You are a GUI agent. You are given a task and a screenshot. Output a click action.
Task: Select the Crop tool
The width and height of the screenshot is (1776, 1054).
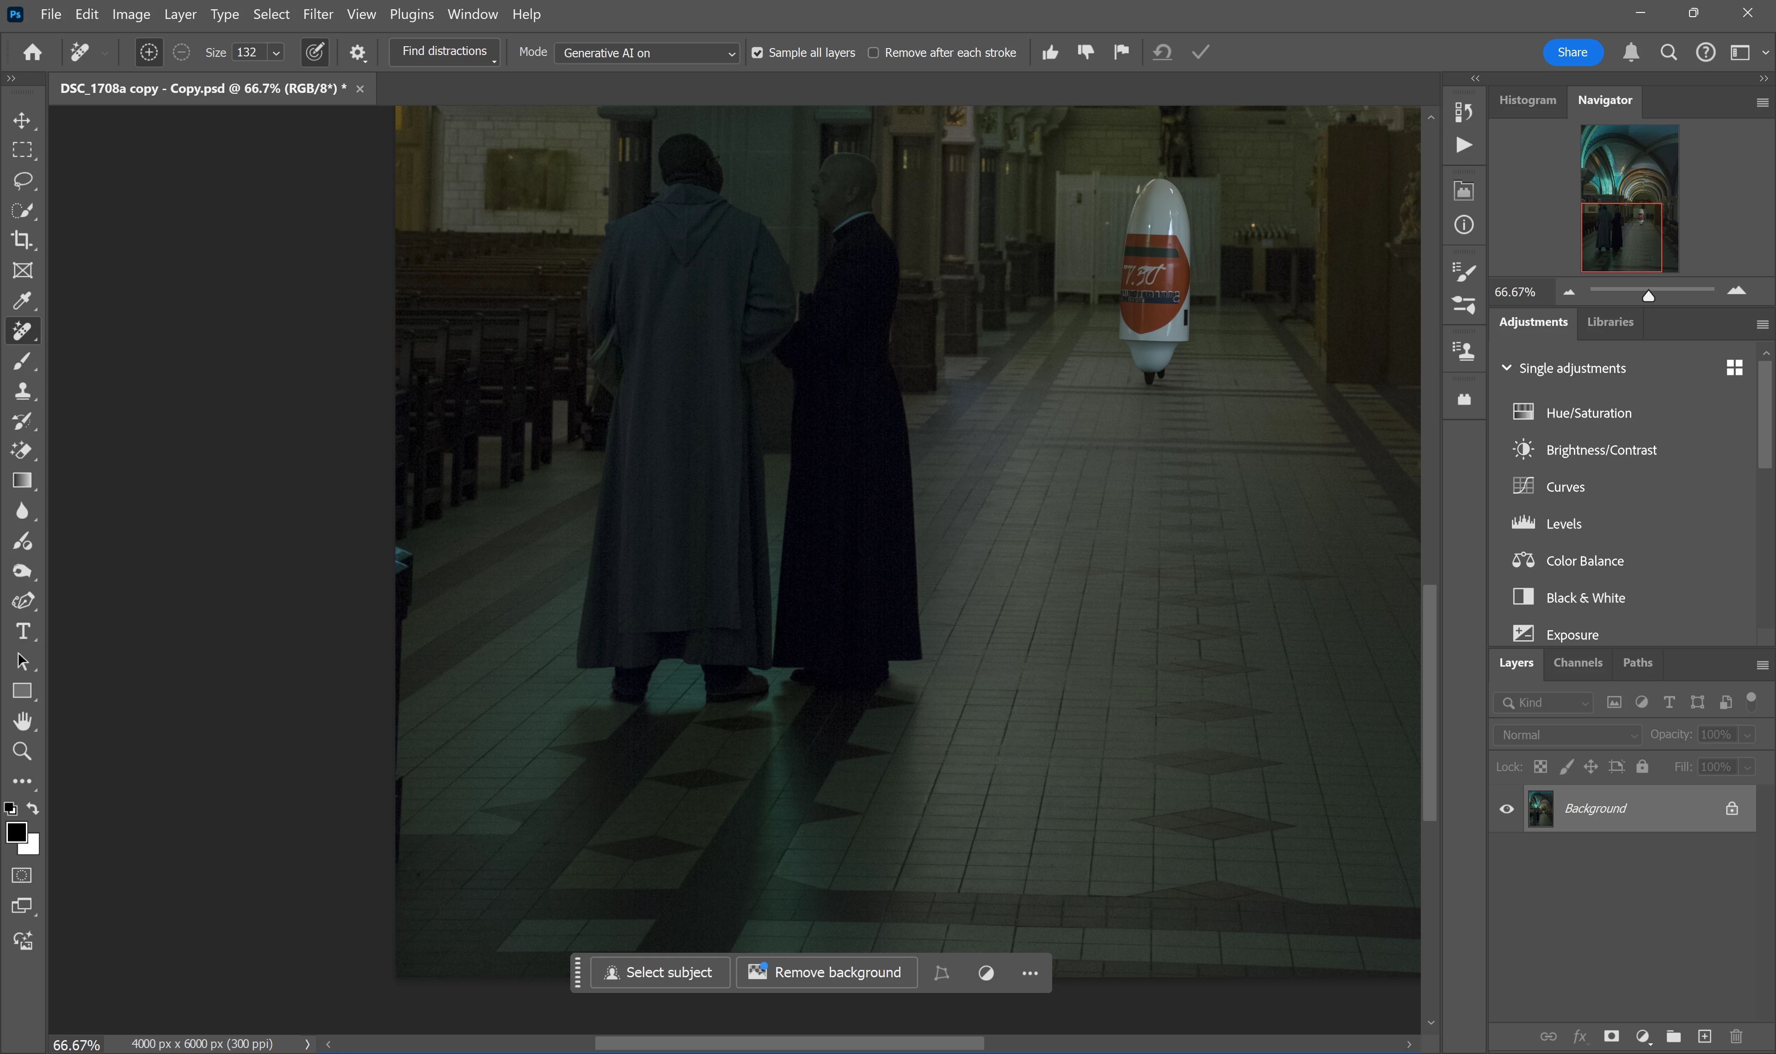tap(22, 240)
